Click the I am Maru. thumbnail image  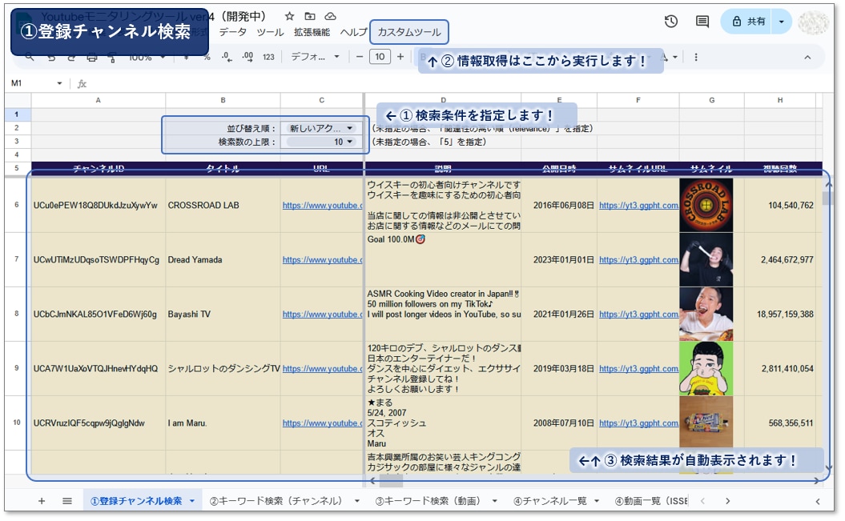click(706, 423)
